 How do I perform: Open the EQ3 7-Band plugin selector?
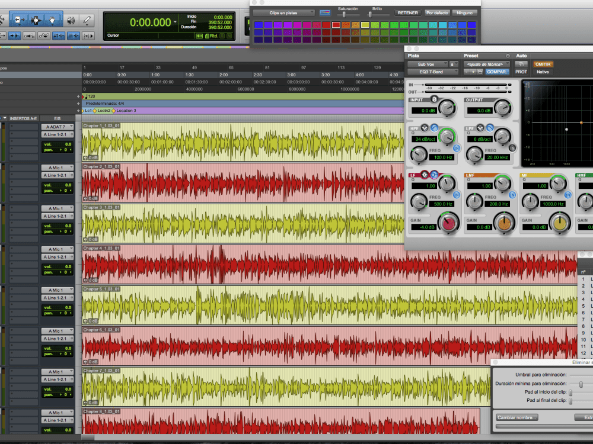[433, 72]
